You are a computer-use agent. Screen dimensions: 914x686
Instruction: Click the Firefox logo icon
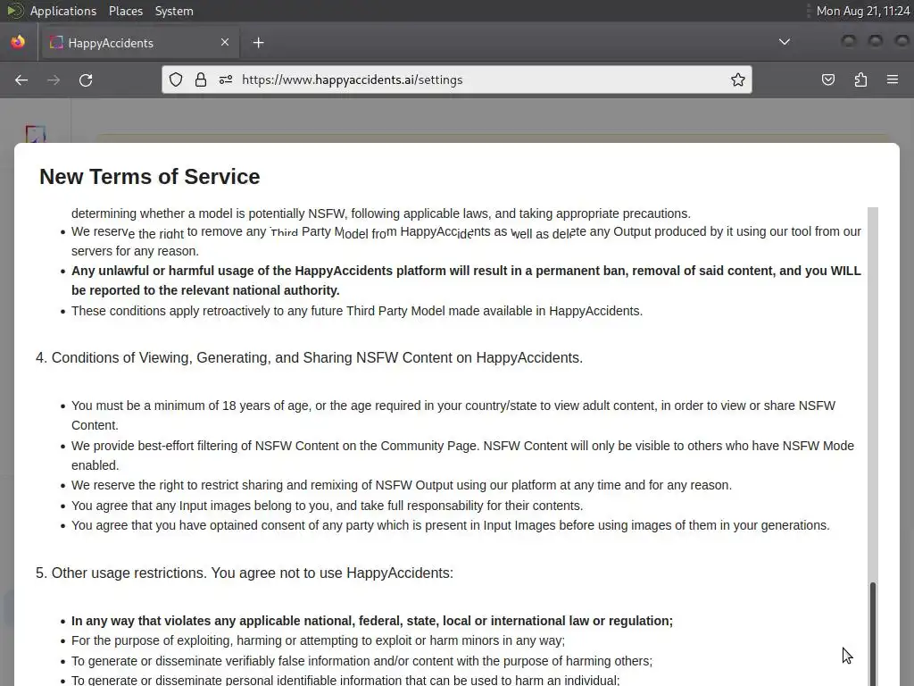pyautogui.click(x=18, y=42)
